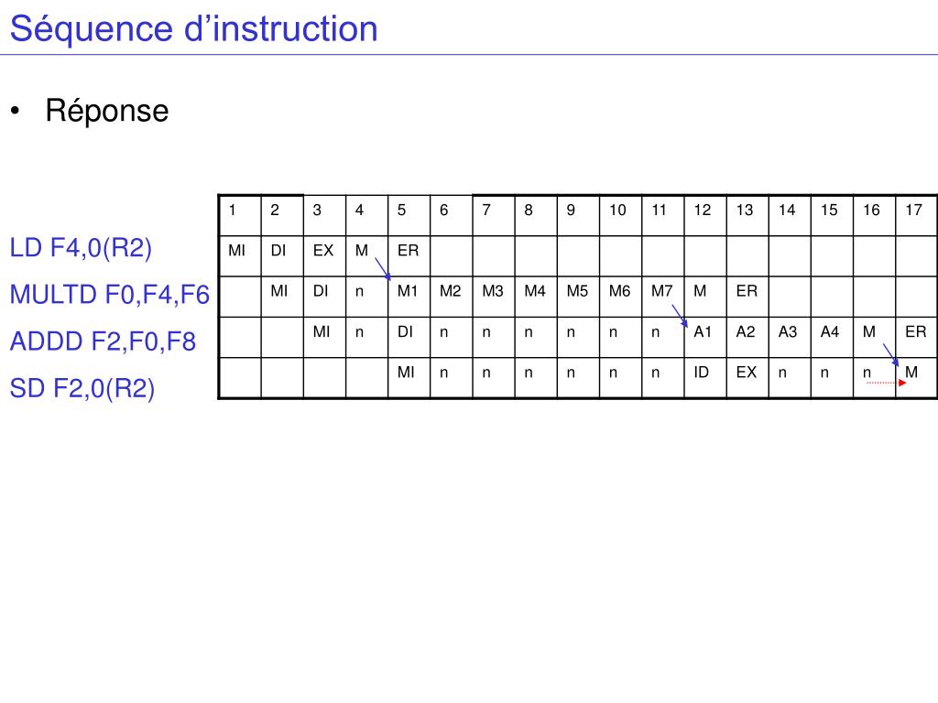The image size is (938, 703).
Task: Click the M4 cell in the MULTD row
Action: tap(536, 297)
